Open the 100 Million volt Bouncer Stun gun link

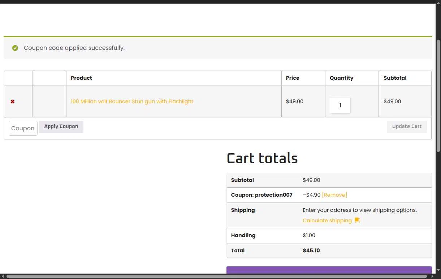click(132, 101)
